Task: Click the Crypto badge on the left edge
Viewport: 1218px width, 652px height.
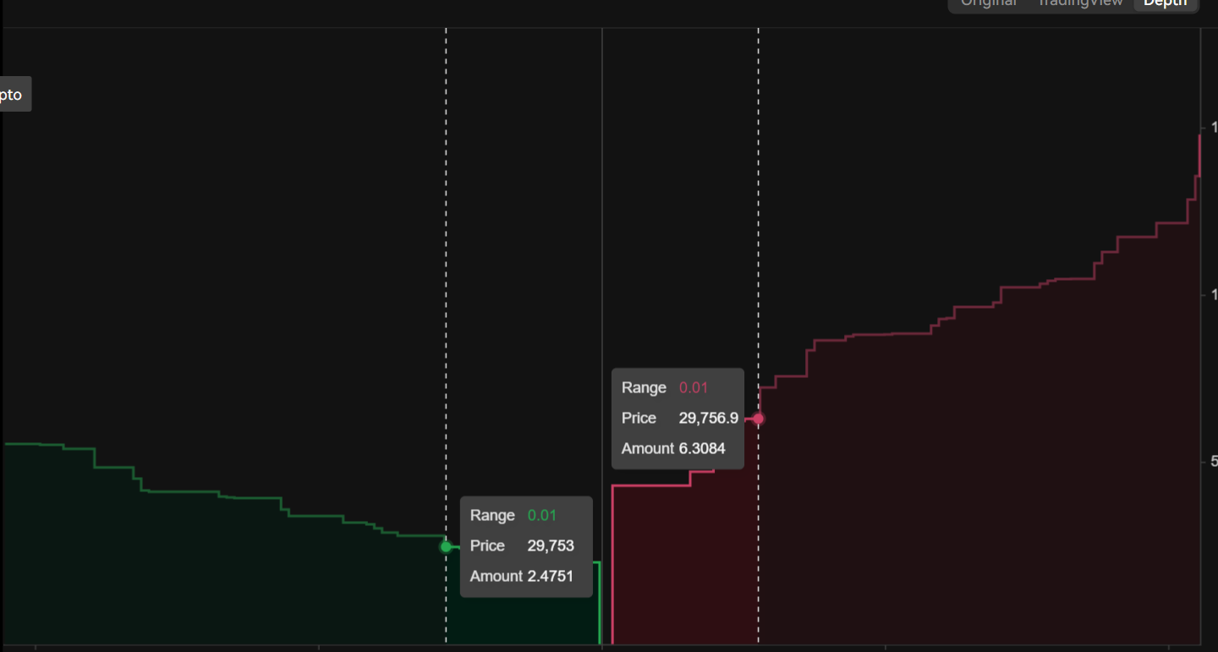Action: (x=12, y=94)
